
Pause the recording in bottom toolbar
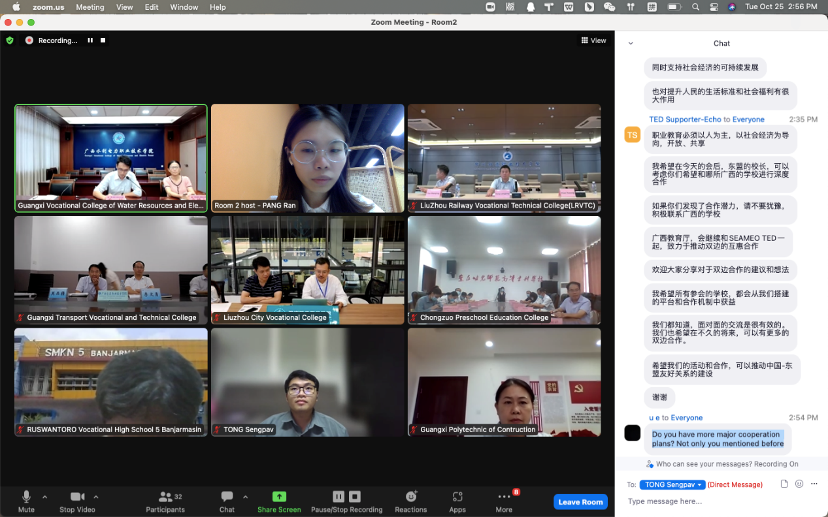(x=339, y=497)
